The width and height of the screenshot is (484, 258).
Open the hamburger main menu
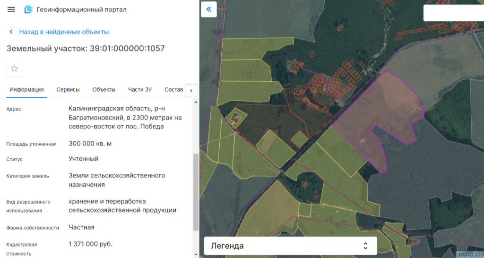pyautogui.click(x=11, y=9)
